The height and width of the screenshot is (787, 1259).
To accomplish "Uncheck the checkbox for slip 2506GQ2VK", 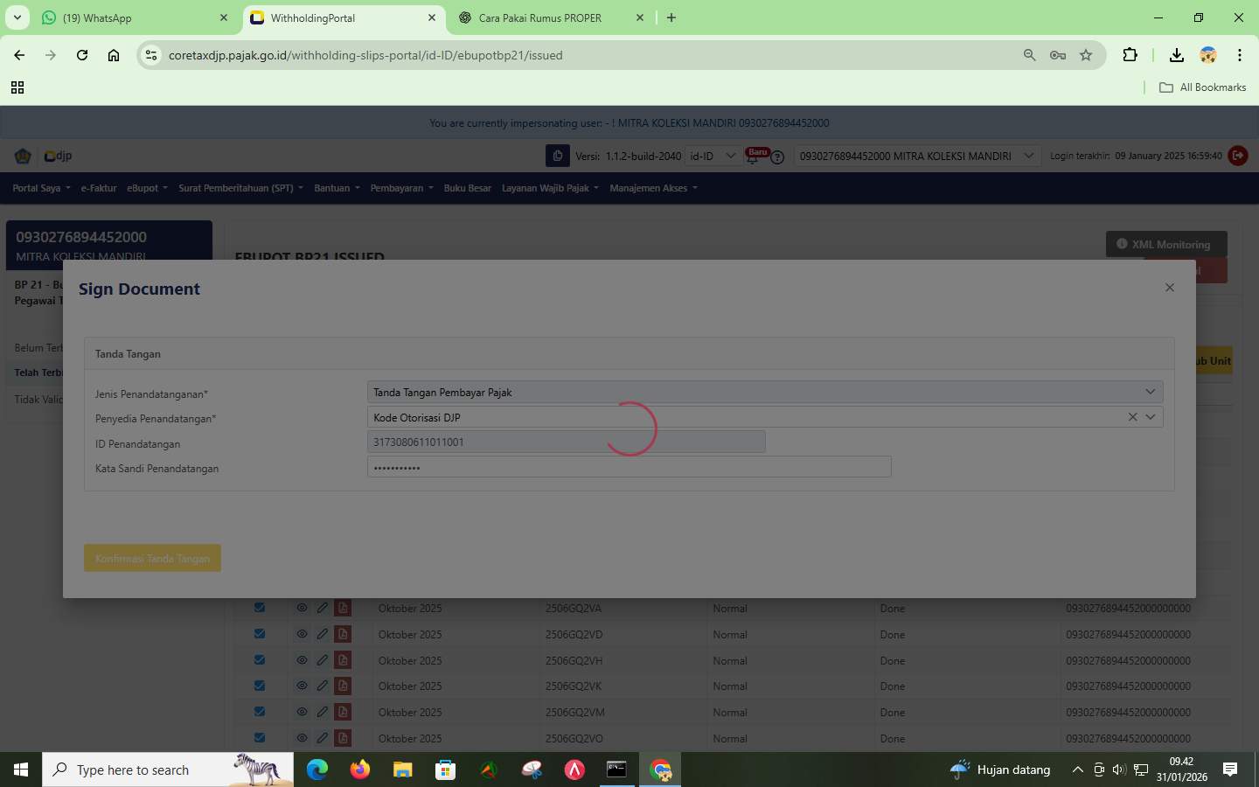I will (x=259, y=686).
